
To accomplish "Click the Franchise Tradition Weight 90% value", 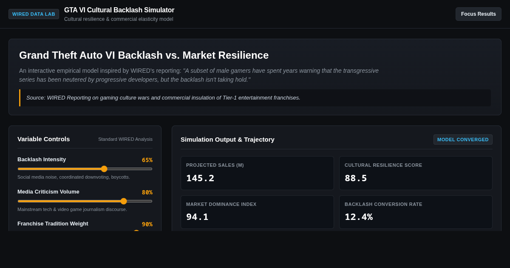I will tap(147, 224).
